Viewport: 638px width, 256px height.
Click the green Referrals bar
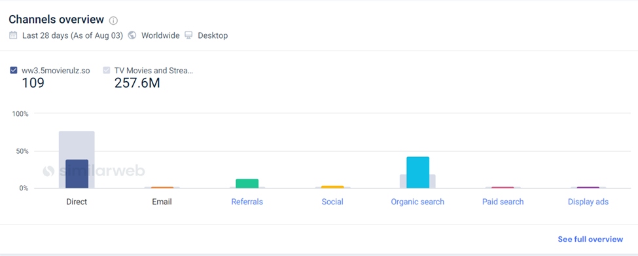[x=247, y=183]
